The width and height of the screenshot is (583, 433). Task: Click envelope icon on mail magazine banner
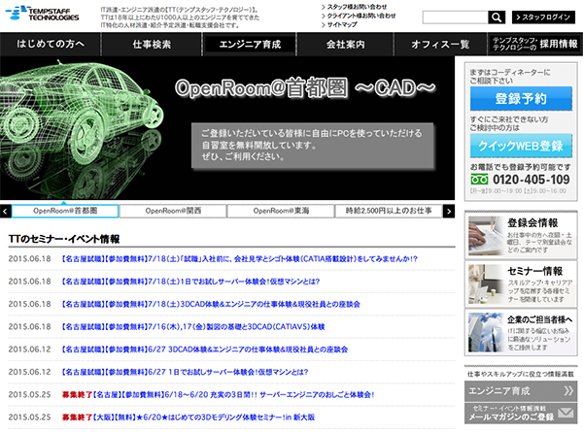coord(566,413)
